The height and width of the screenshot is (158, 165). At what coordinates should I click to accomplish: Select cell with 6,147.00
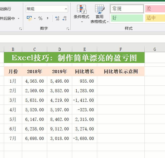point(35,119)
